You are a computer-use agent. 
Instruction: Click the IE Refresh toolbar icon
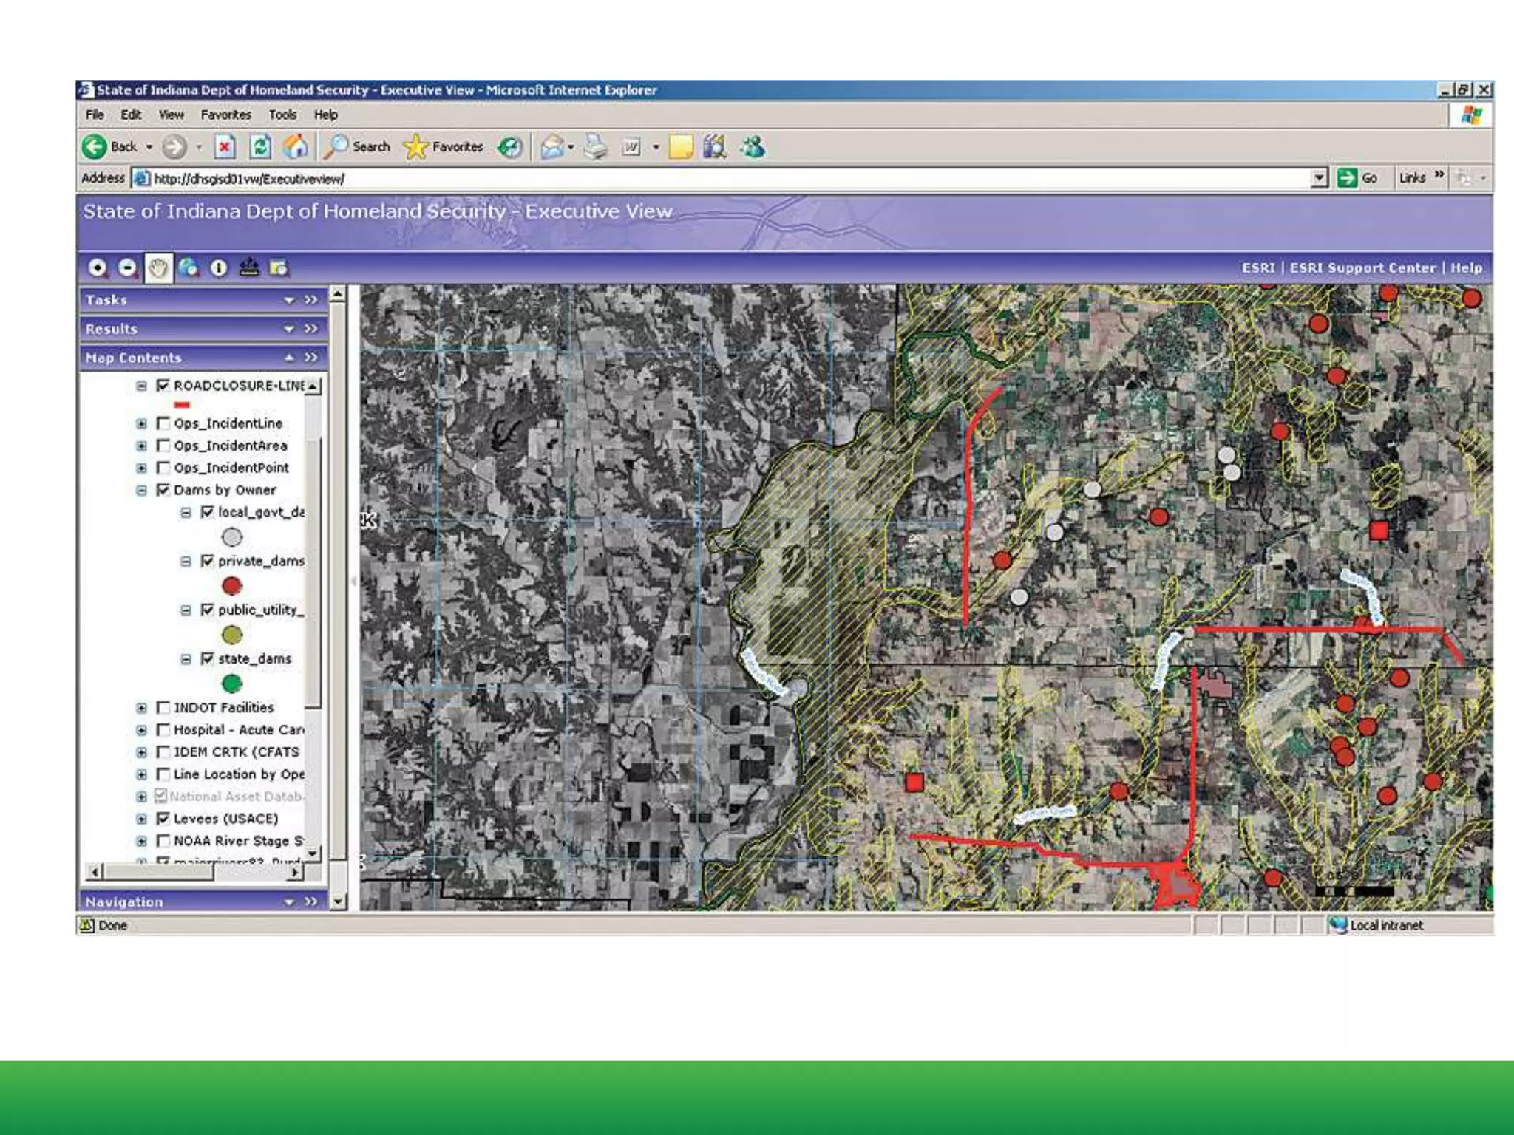(x=260, y=147)
